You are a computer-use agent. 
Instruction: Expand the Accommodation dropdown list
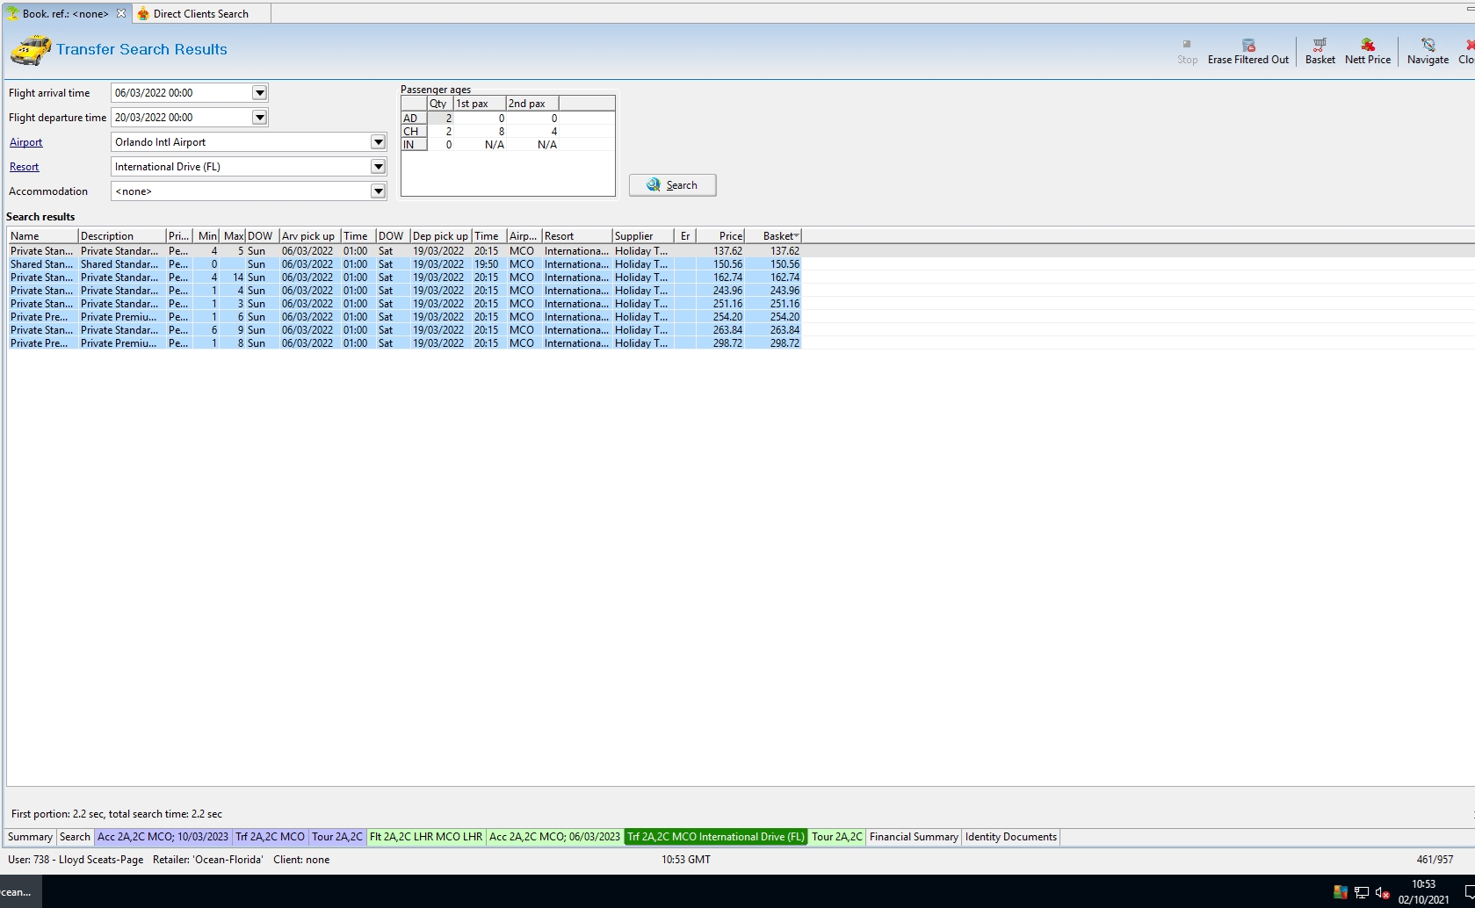(378, 191)
